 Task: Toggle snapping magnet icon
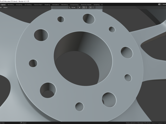[84, 8]
